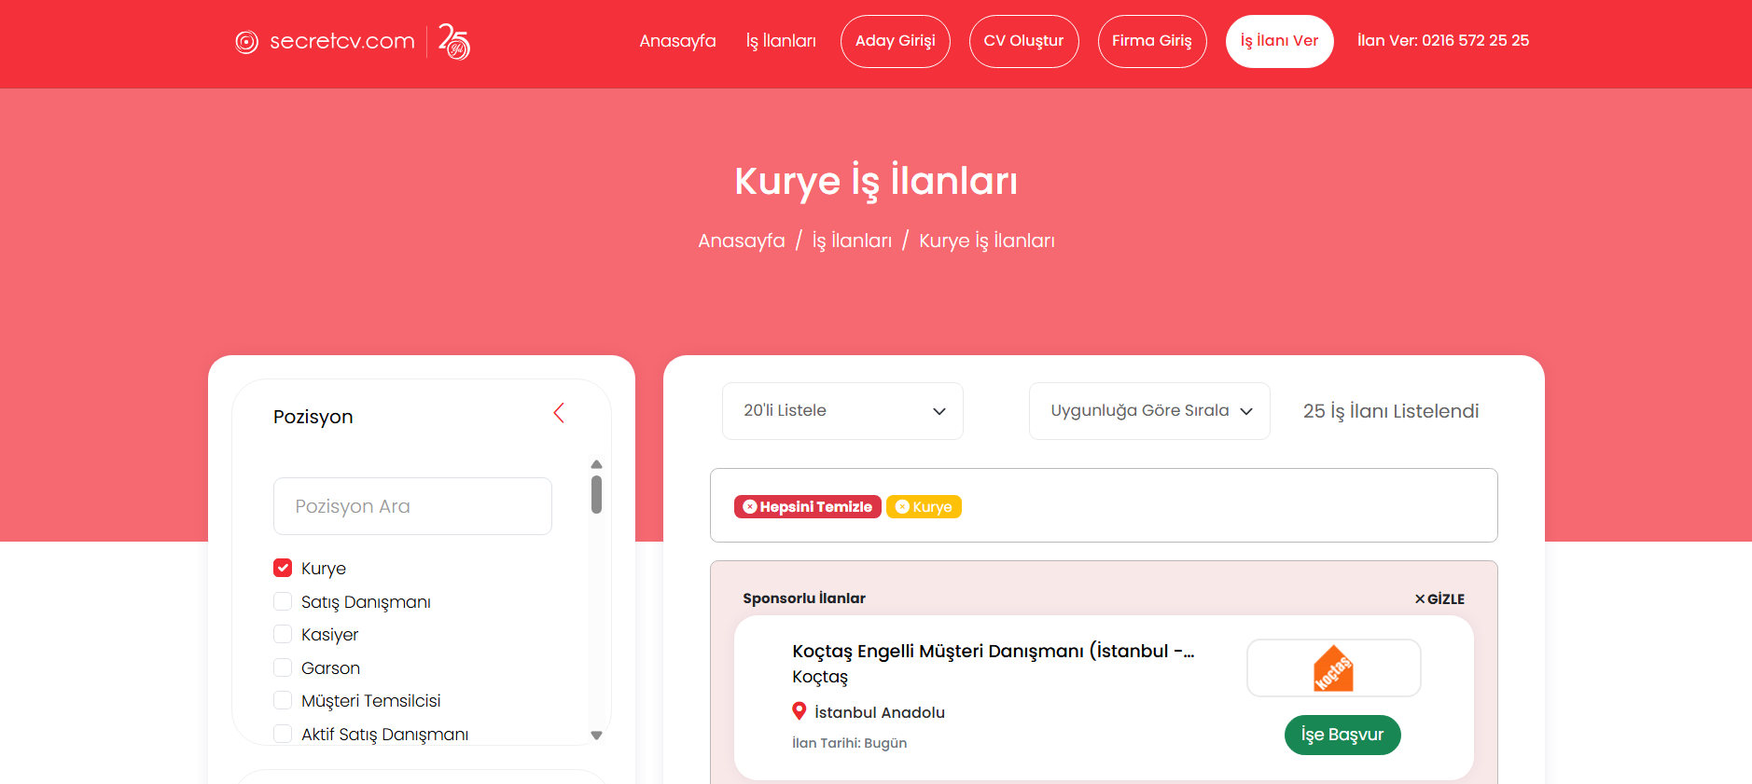Click the Pozisyon Ara search field
Image resolution: width=1752 pixels, height=784 pixels.
[x=412, y=506]
